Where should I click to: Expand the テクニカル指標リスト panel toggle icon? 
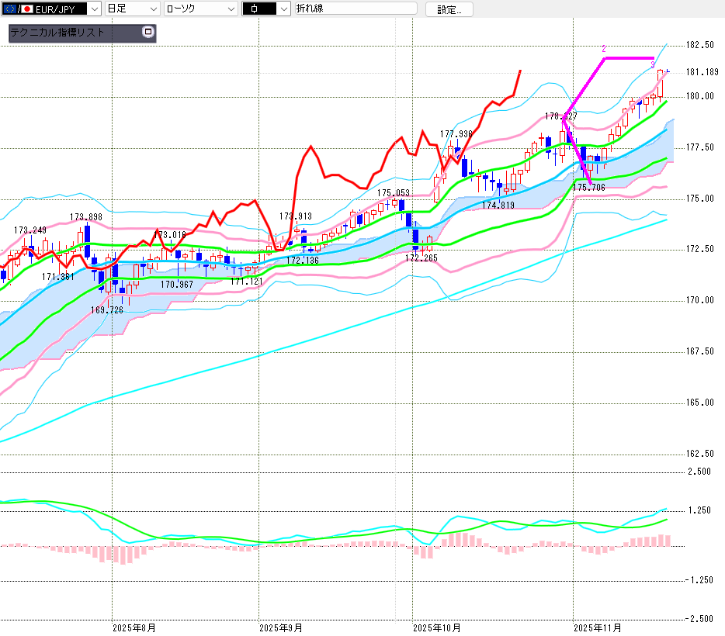(149, 33)
